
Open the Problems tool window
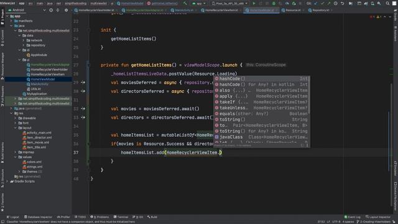(99, 217)
